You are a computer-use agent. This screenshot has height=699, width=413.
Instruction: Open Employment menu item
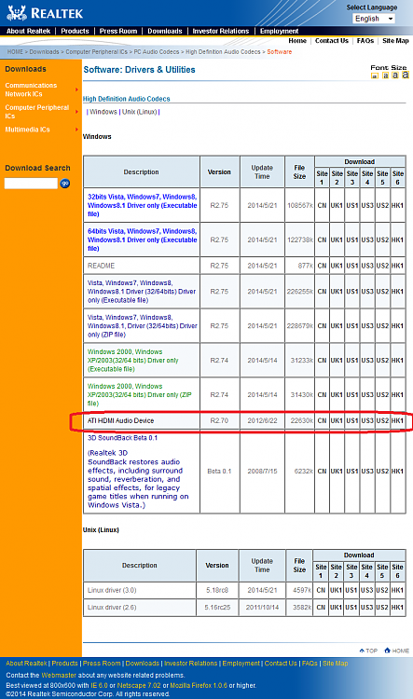coord(279,31)
